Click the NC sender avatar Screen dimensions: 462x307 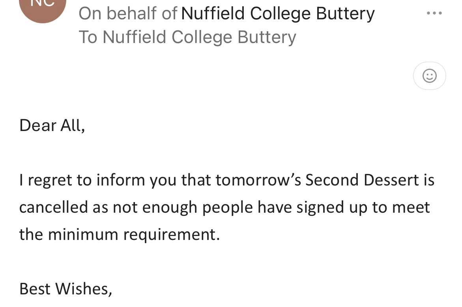coord(43,7)
